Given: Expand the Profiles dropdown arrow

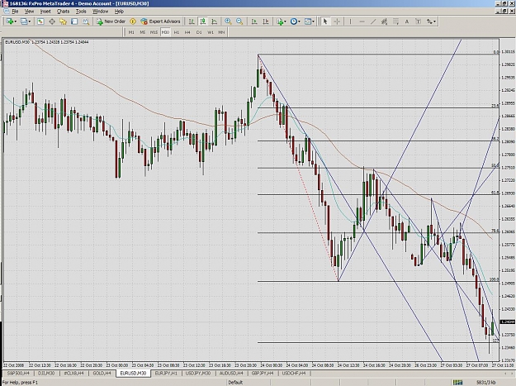Looking at the screenshot, I should [x=30, y=21].
